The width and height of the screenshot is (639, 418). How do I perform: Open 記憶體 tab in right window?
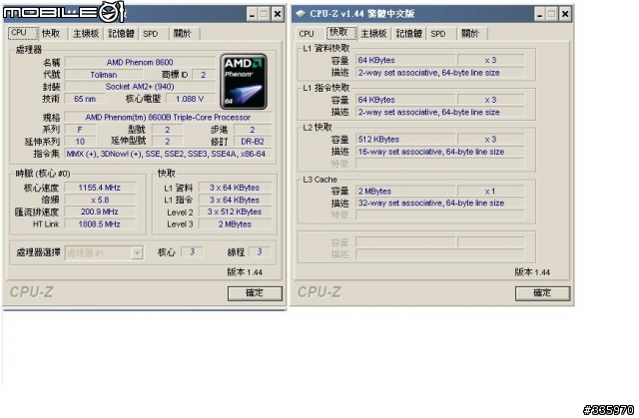(x=408, y=33)
